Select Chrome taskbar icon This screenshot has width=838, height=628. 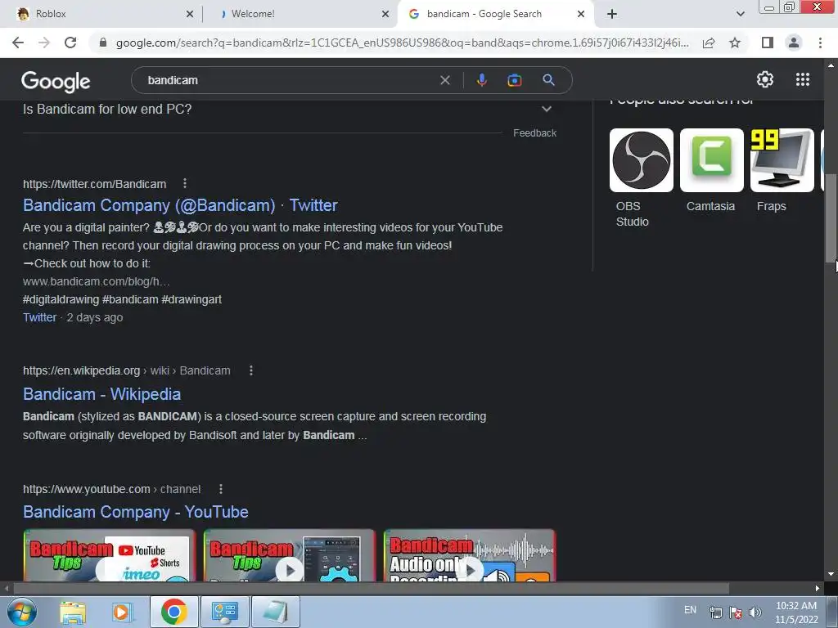(174, 612)
